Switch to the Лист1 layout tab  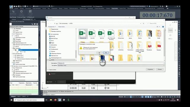tap(19, 96)
